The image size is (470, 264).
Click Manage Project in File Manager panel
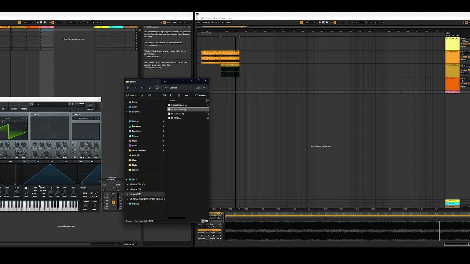[x=153, y=56]
